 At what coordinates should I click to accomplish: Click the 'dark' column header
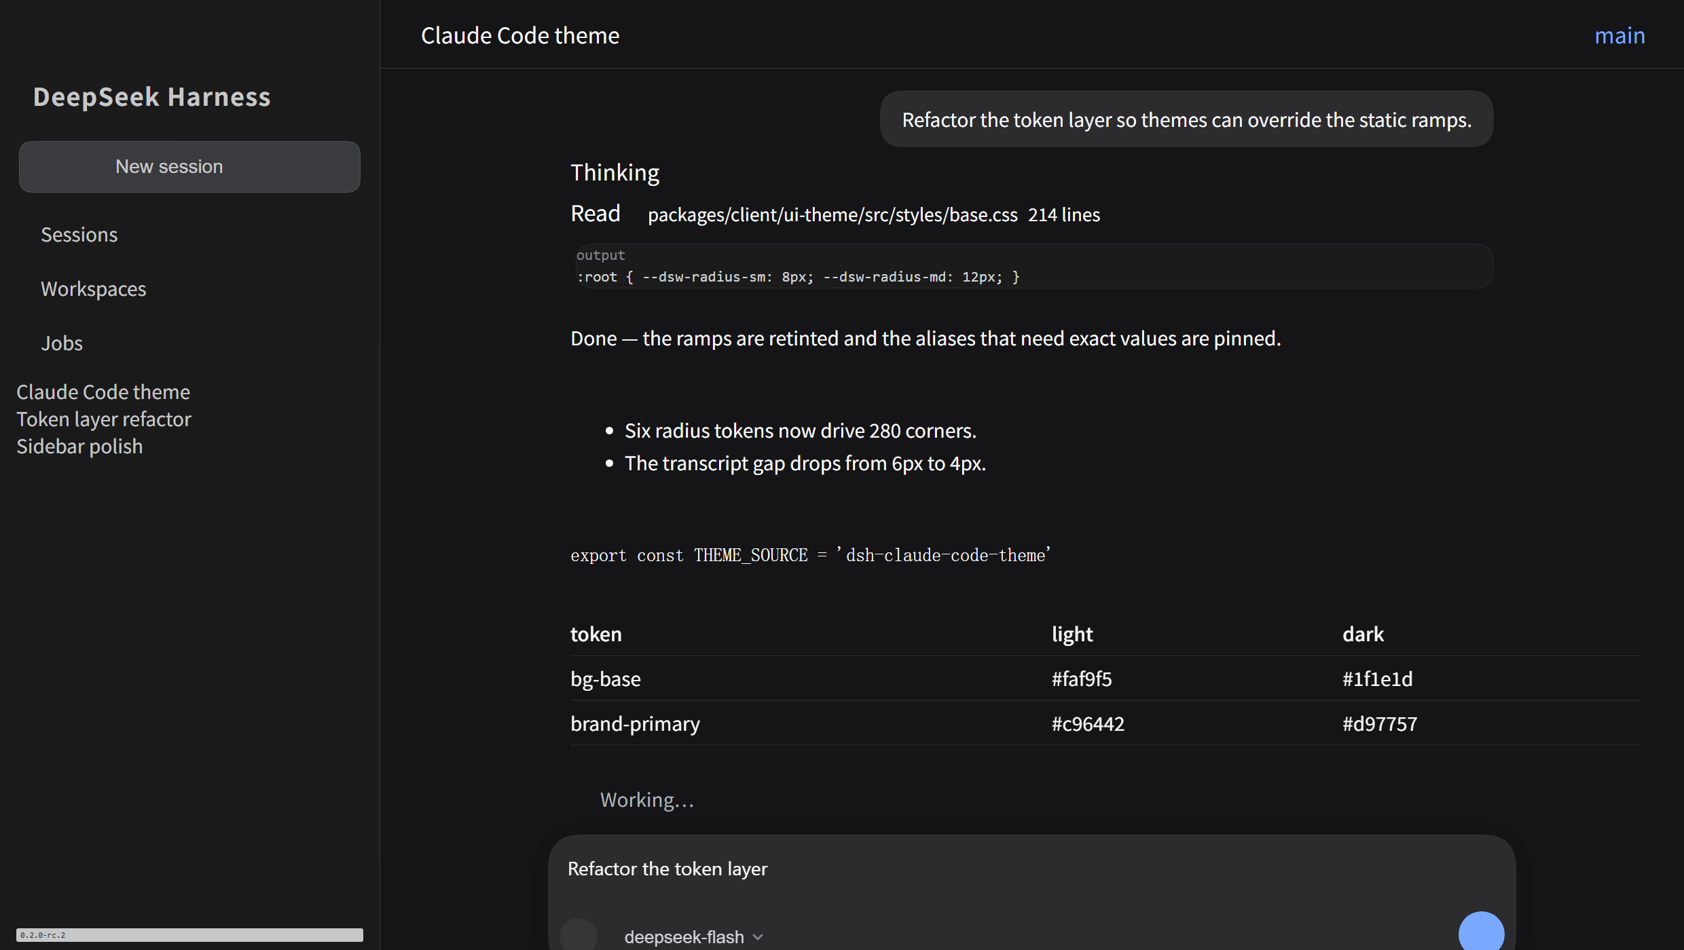point(1363,634)
